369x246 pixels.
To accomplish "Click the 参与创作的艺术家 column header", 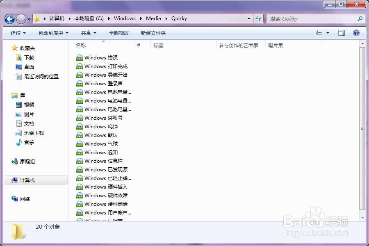I will (241, 45).
